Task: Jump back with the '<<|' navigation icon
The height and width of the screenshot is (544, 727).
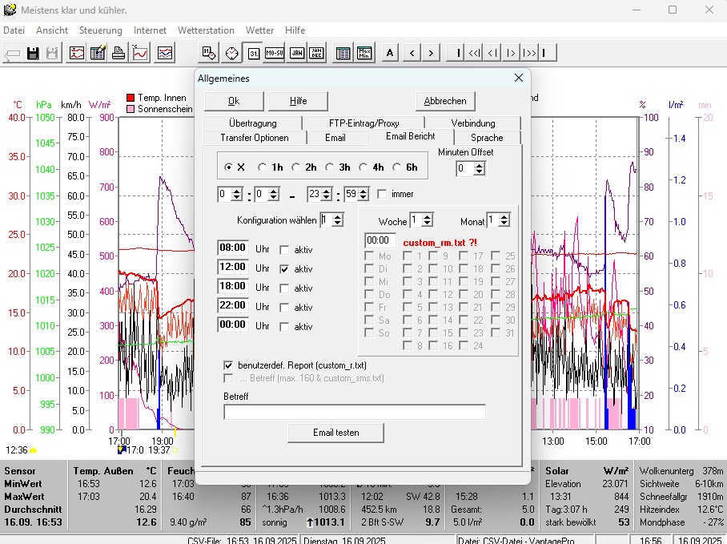Action: click(475, 54)
